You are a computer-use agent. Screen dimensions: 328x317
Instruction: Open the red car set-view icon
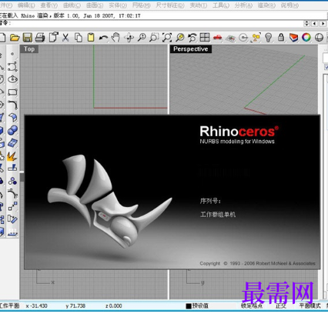[x=218, y=38]
